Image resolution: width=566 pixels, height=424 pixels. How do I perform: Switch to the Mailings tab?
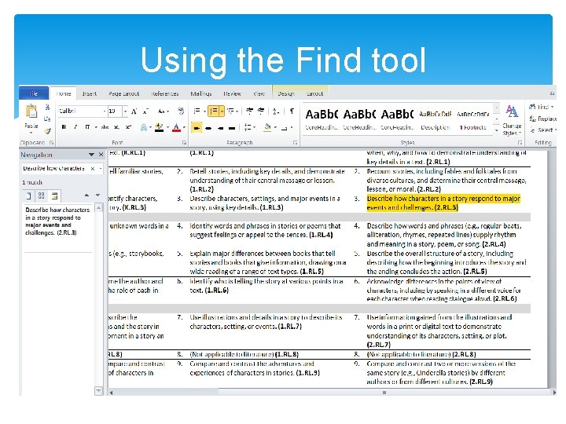[201, 93]
